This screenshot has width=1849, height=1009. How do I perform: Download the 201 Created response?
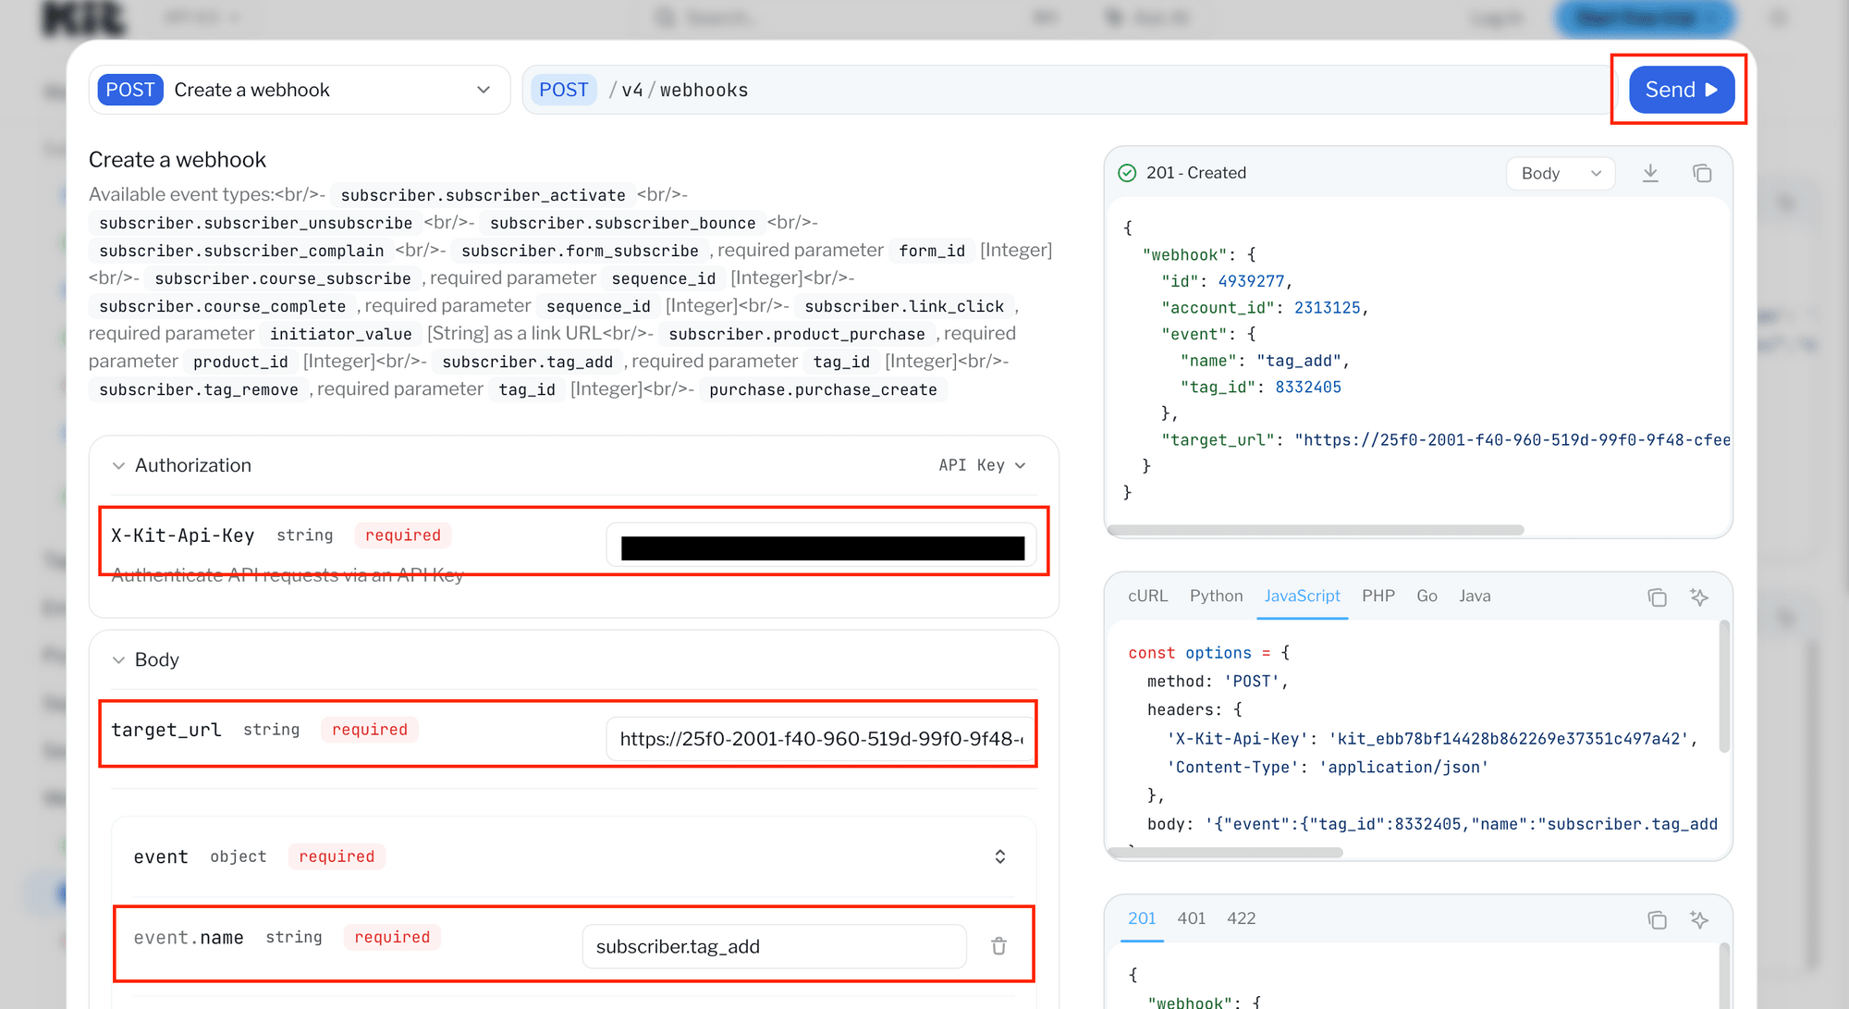[x=1650, y=173]
